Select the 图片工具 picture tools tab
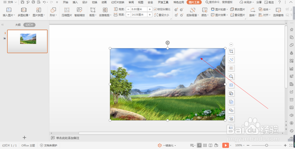The image size is (295, 149). click(x=194, y=2)
